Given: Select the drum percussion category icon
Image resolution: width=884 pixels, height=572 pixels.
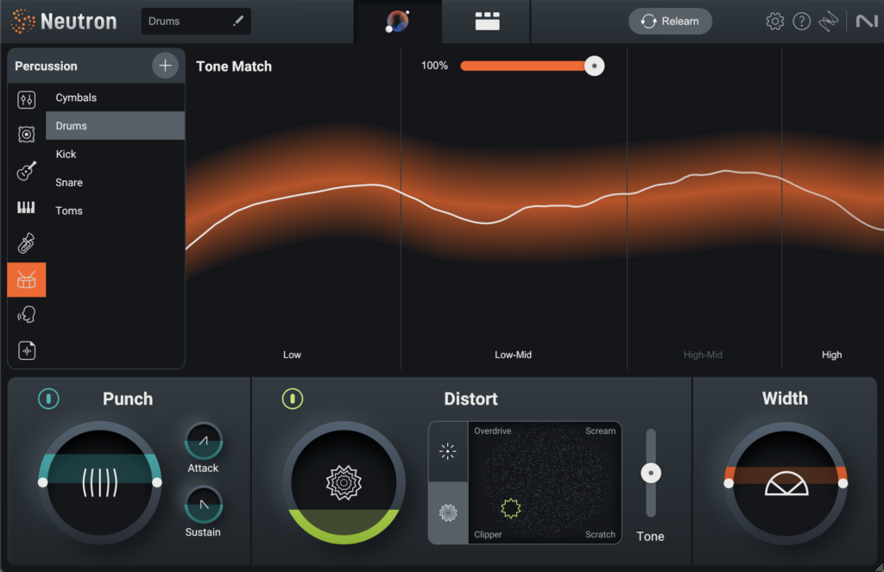Looking at the screenshot, I should point(27,280).
